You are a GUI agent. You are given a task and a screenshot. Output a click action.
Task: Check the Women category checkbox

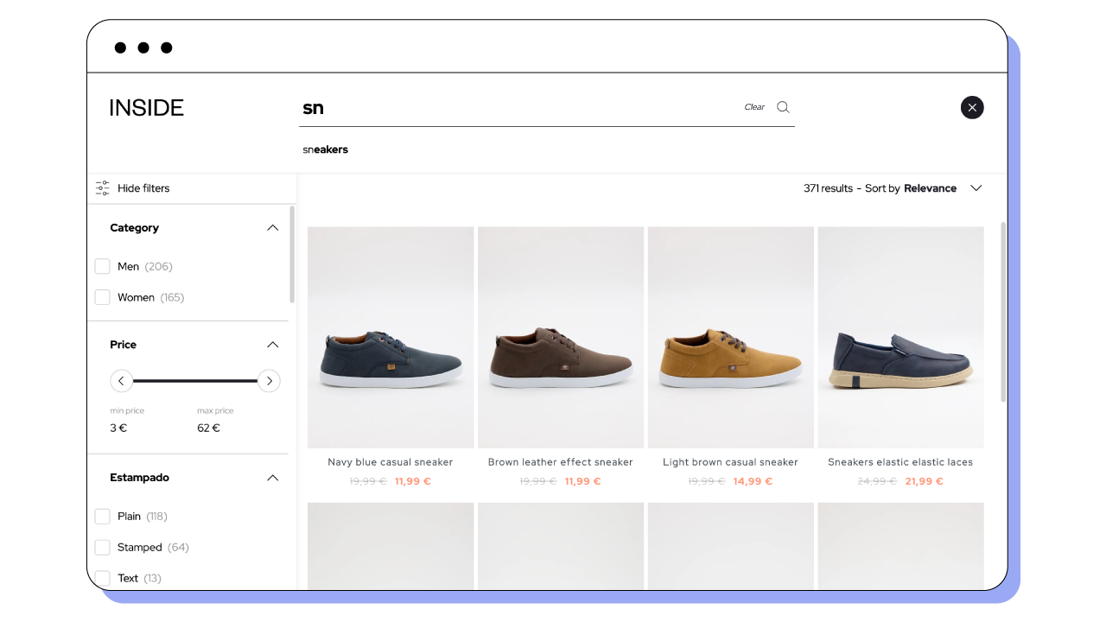pos(102,296)
